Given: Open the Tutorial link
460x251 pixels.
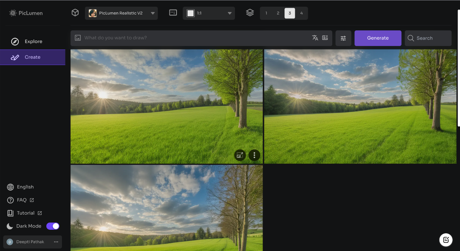Looking at the screenshot, I should (x=25, y=213).
